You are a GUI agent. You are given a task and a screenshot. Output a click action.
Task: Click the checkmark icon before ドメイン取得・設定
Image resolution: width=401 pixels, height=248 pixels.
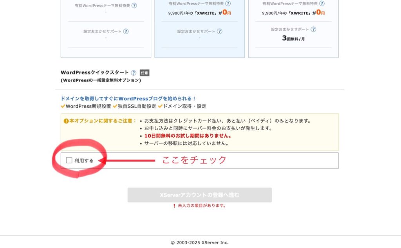click(x=160, y=106)
